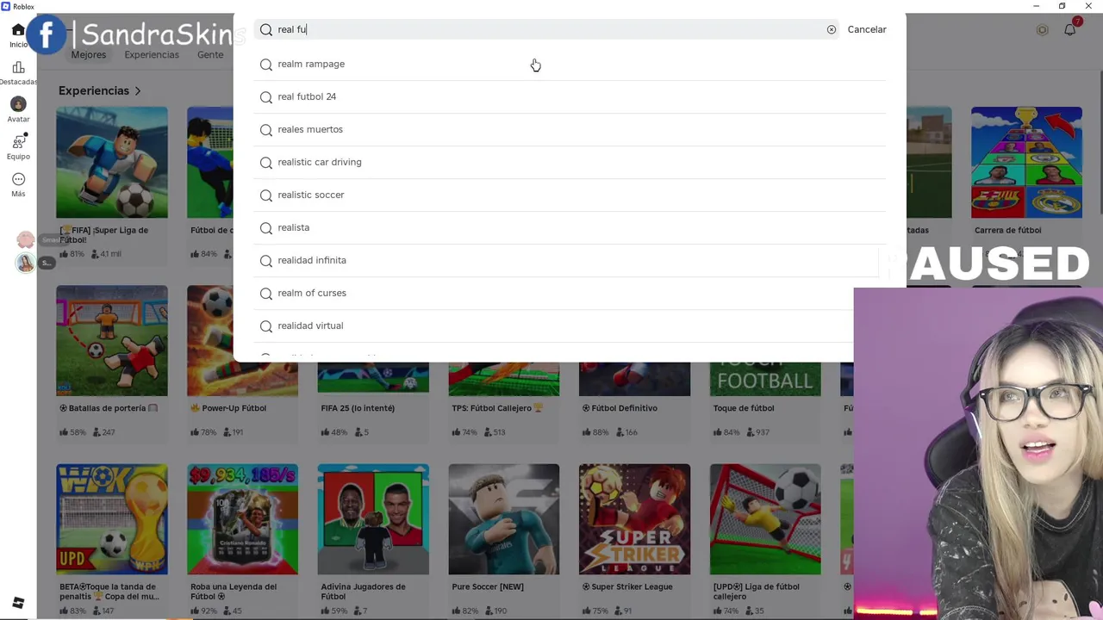1103x620 pixels.
Task: Cancel the search with Cancelar
Action: pos(867,29)
